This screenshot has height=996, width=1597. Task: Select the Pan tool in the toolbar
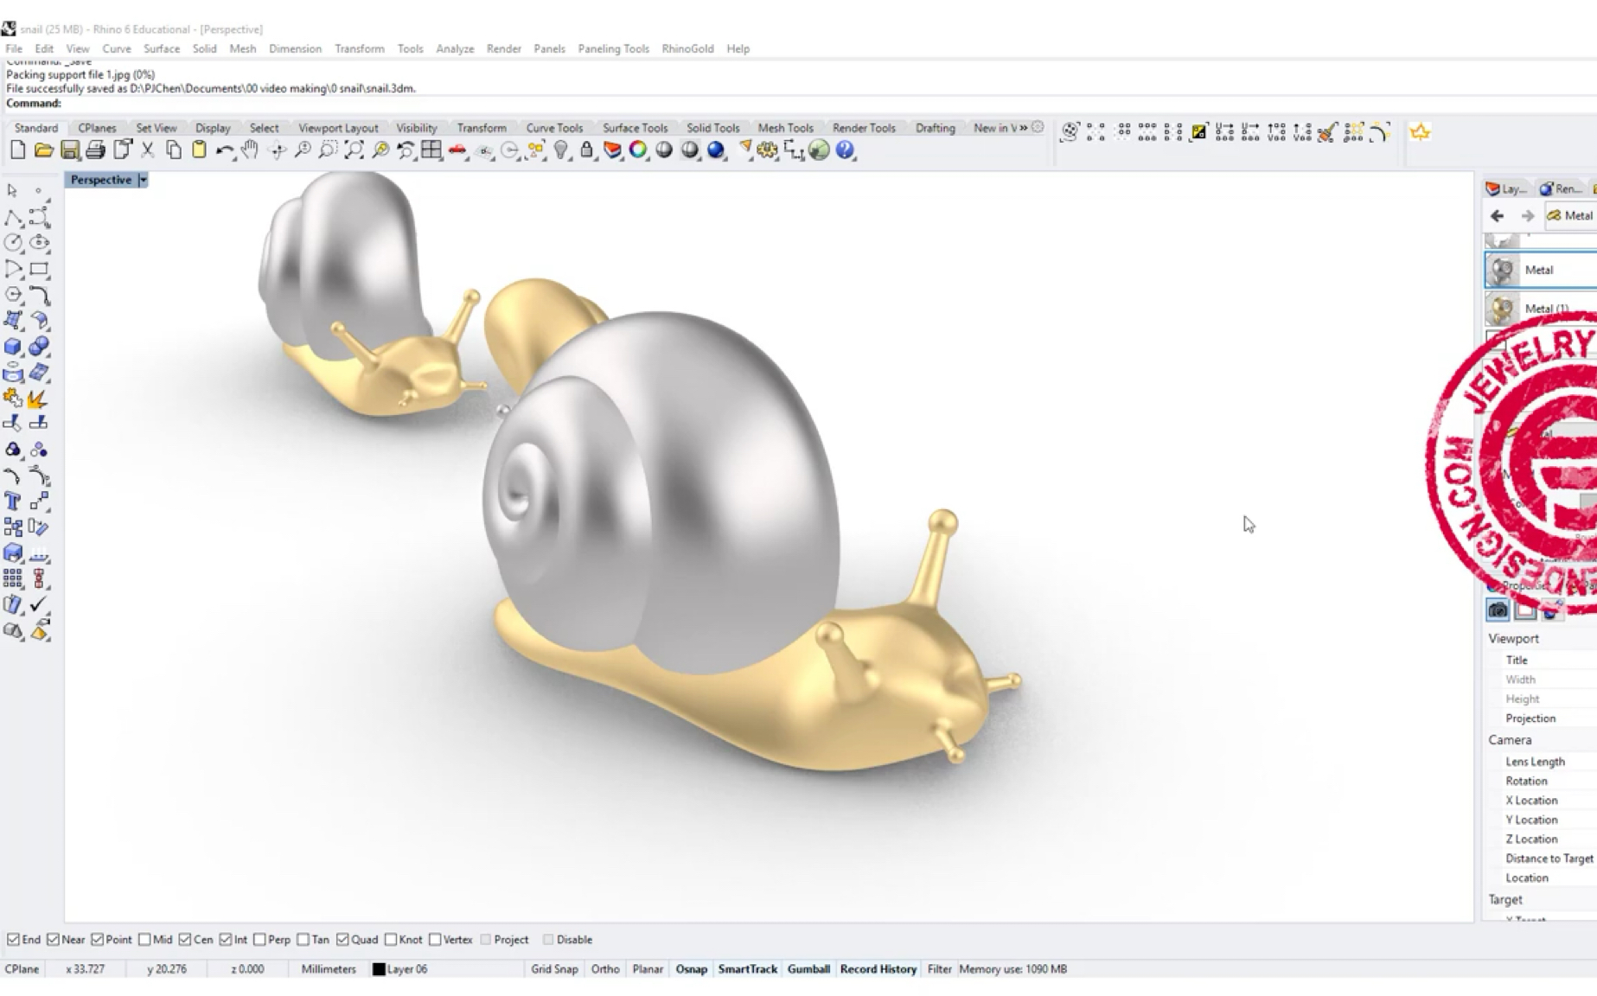(250, 150)
